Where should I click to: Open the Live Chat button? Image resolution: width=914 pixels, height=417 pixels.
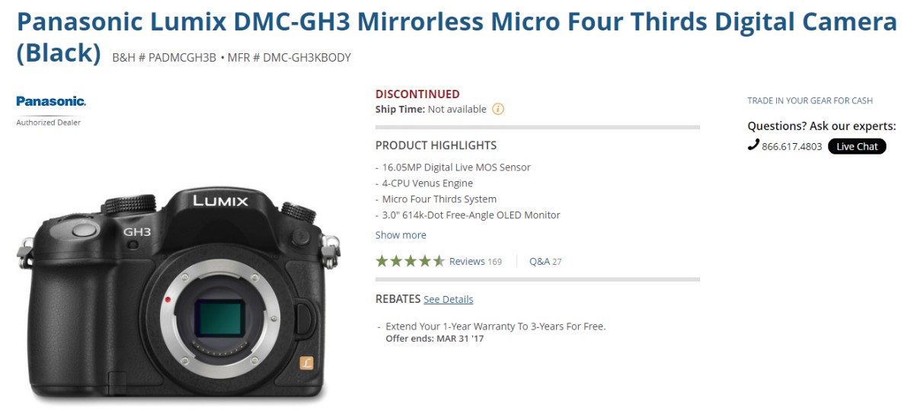[x=857, y=146]
